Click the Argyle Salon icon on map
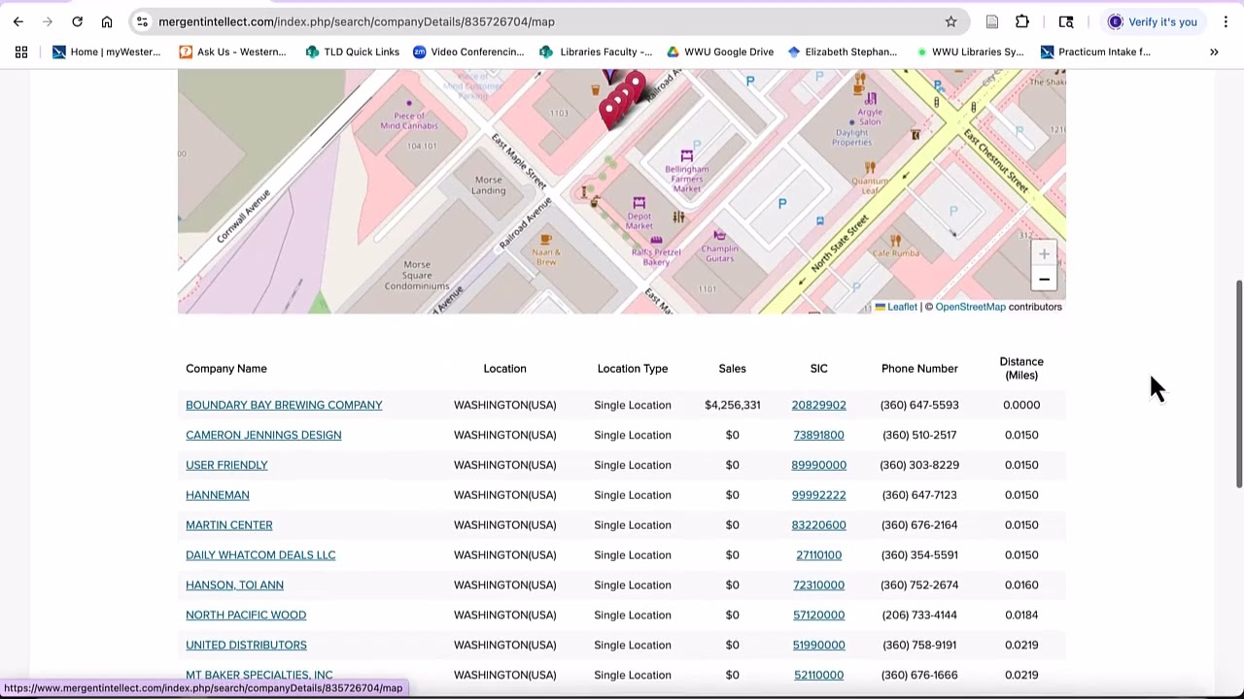 [871, 99]
